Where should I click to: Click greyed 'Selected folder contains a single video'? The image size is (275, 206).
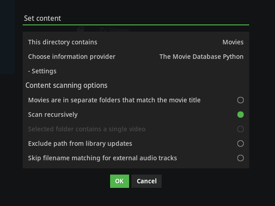click(x=87, y=129)
